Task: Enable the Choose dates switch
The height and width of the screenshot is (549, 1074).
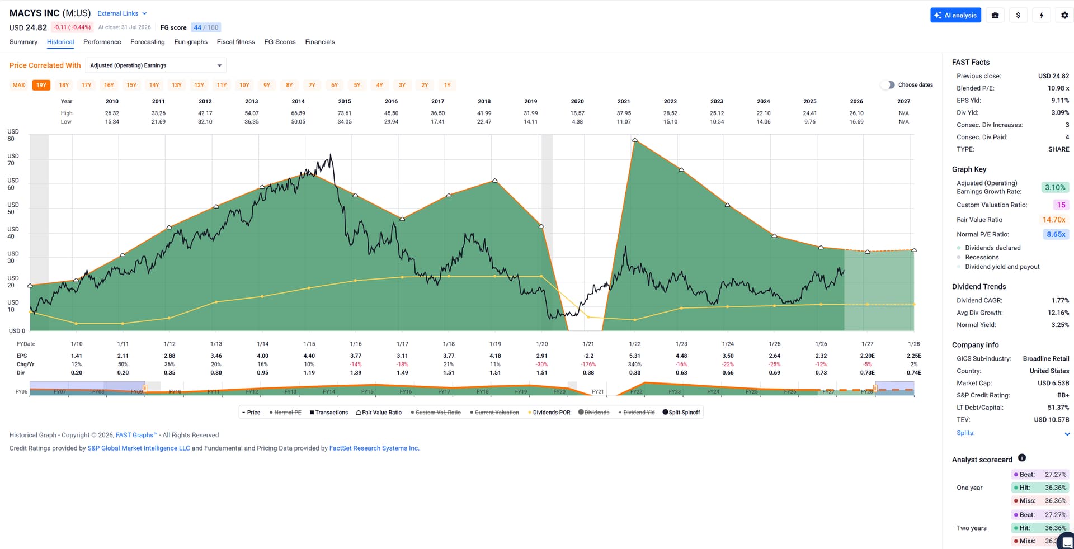Action: click(x=887, y=85)
